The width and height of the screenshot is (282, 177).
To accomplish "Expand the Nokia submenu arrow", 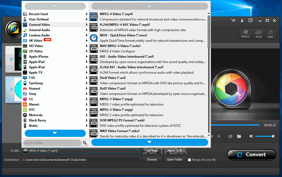I will (x=87, y=125).
